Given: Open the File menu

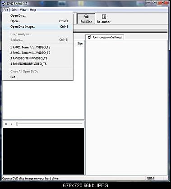Looking at the screenshot, I should (x=6, y=10).
